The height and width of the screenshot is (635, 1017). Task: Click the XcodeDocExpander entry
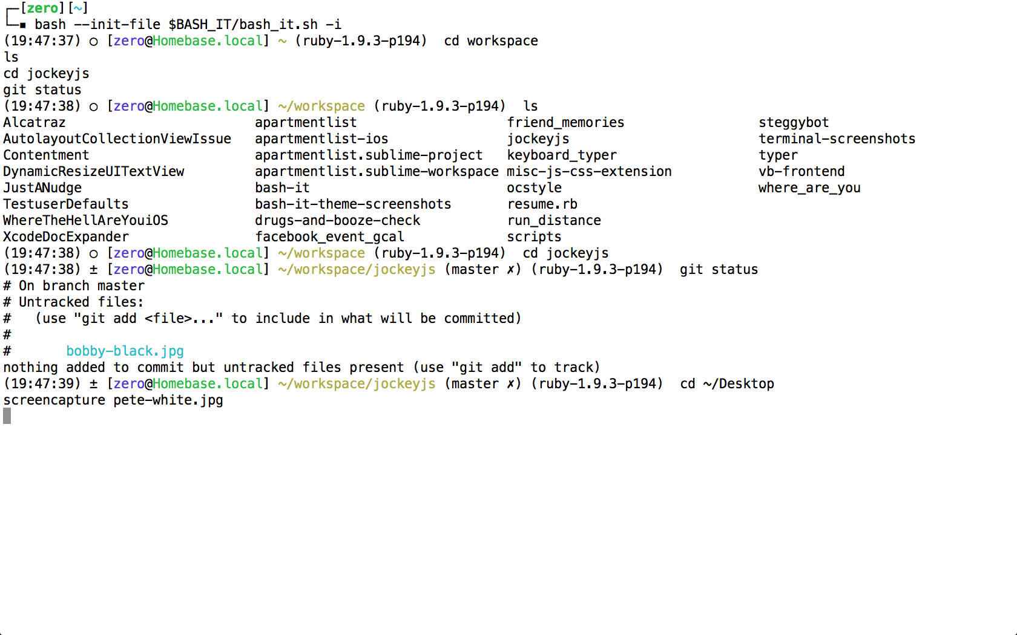[x=66, y=237]
